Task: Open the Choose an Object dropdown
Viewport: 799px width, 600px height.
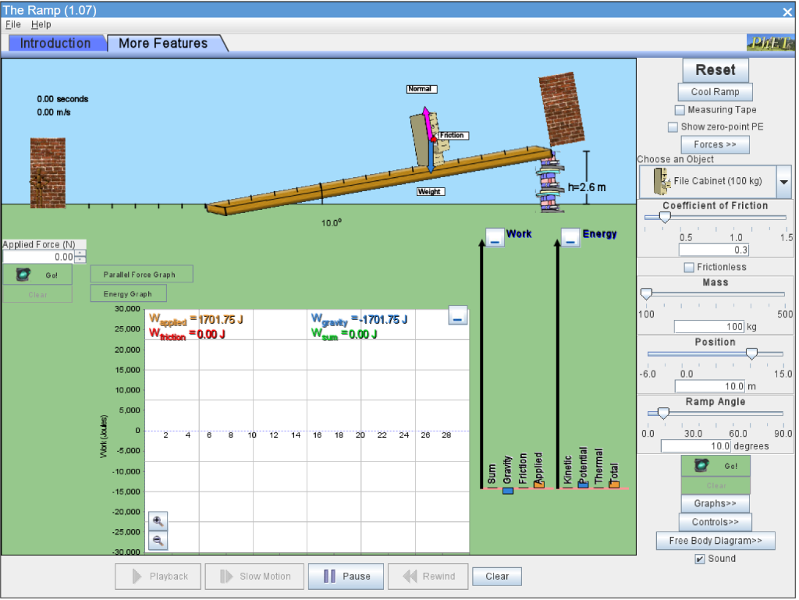Action: point(783,182)
